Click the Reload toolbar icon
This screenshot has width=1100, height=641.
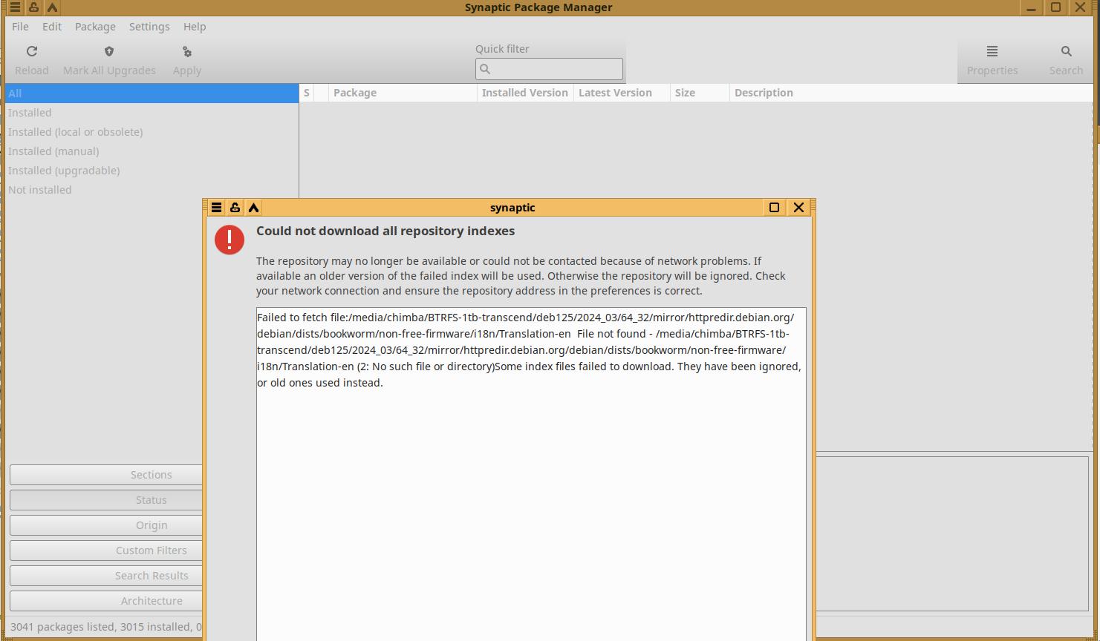point(32,51)
